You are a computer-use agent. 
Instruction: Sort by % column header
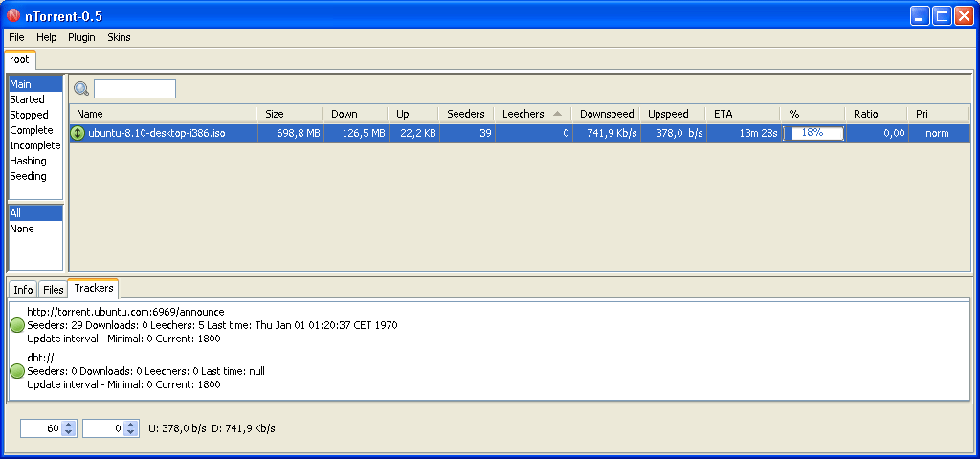[x=813, y=114]
